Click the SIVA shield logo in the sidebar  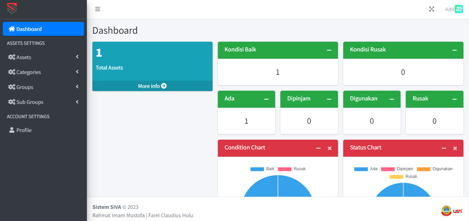[x=11, y=9]
